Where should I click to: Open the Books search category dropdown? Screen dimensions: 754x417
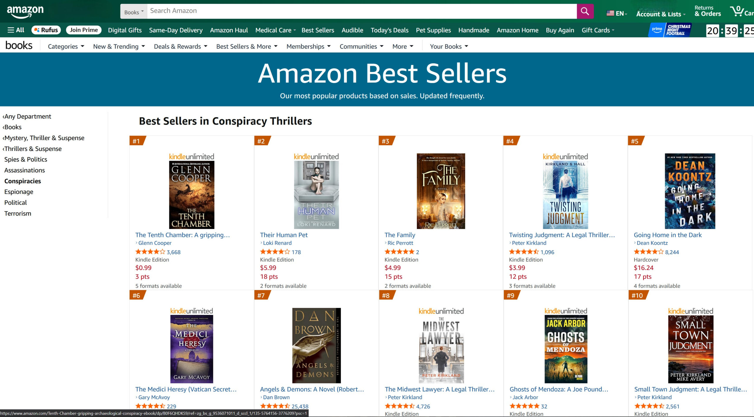click(133, 11)
